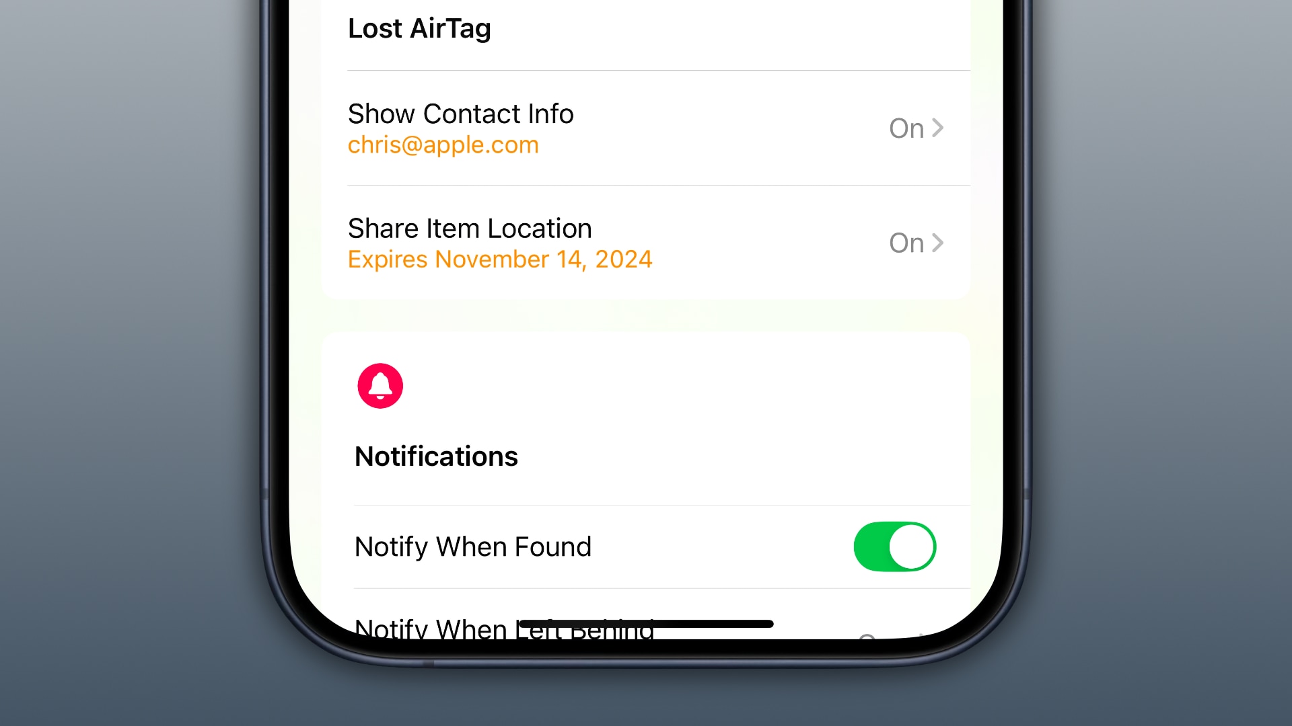The height and width of the screenshot is (726, 1292).
Task: Tap Show Contact Info row
Action: tap(646, 127)
